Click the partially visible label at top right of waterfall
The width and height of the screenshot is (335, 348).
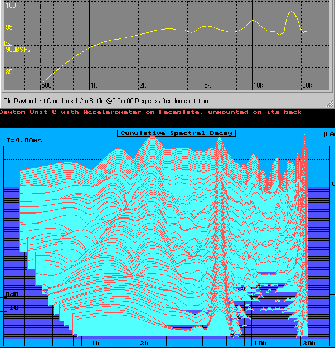(x=329, y=134)
